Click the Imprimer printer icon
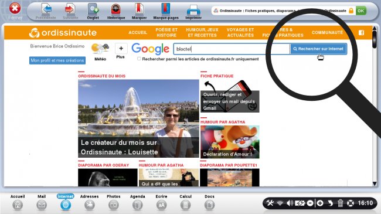This screenshot has width=381, height=214. [x=193, y=10]
